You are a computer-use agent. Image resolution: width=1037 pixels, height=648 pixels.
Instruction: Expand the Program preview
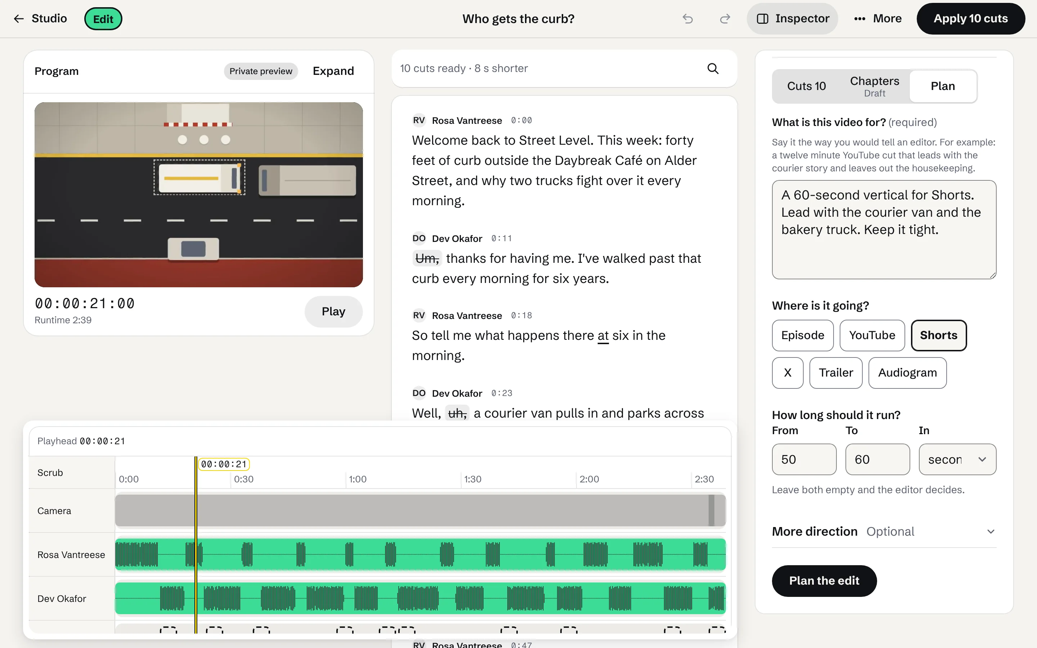[x=333, y=71]
